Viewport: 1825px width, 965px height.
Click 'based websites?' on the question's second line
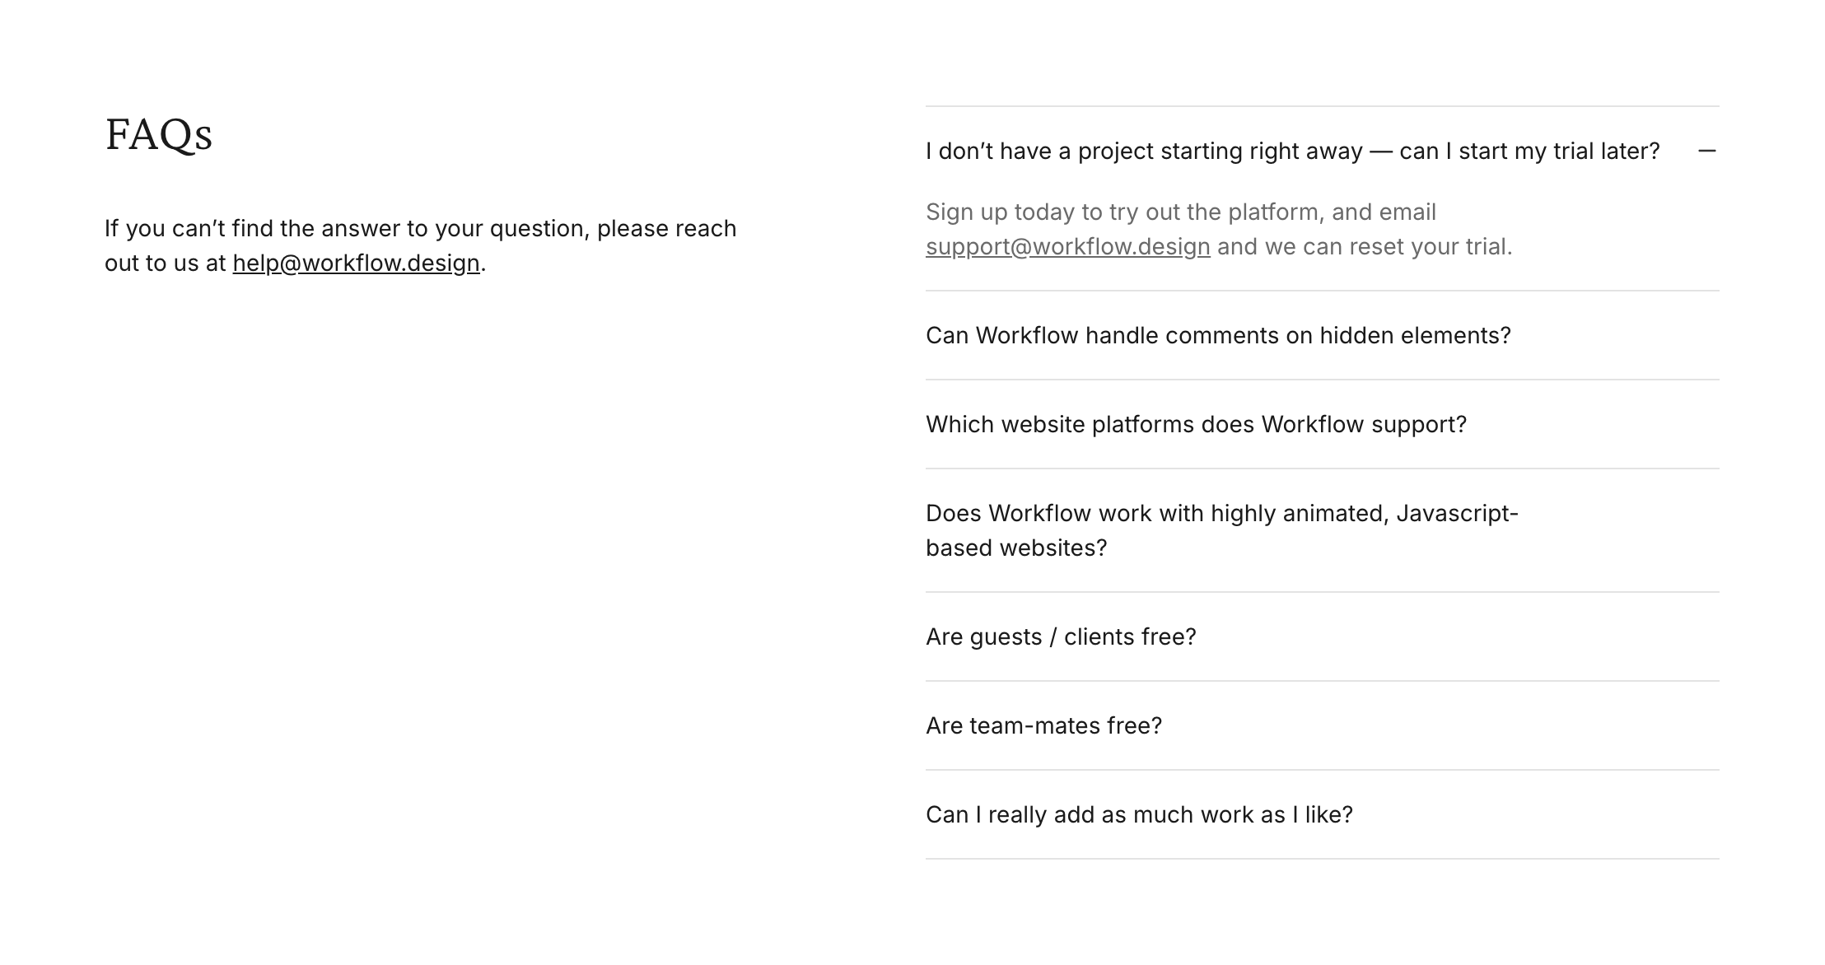[1015, 548]
